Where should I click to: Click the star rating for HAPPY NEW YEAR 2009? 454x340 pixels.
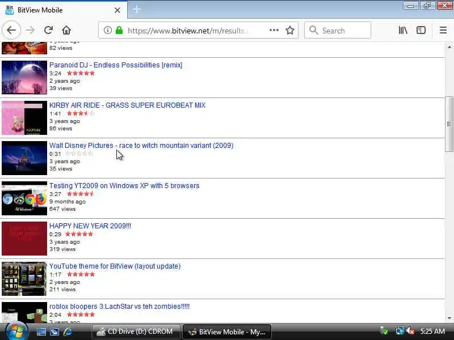click(79, 234)
